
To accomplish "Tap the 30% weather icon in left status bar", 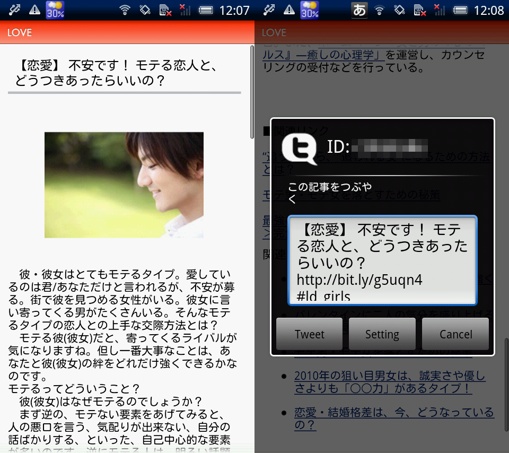I will [55, 10].
